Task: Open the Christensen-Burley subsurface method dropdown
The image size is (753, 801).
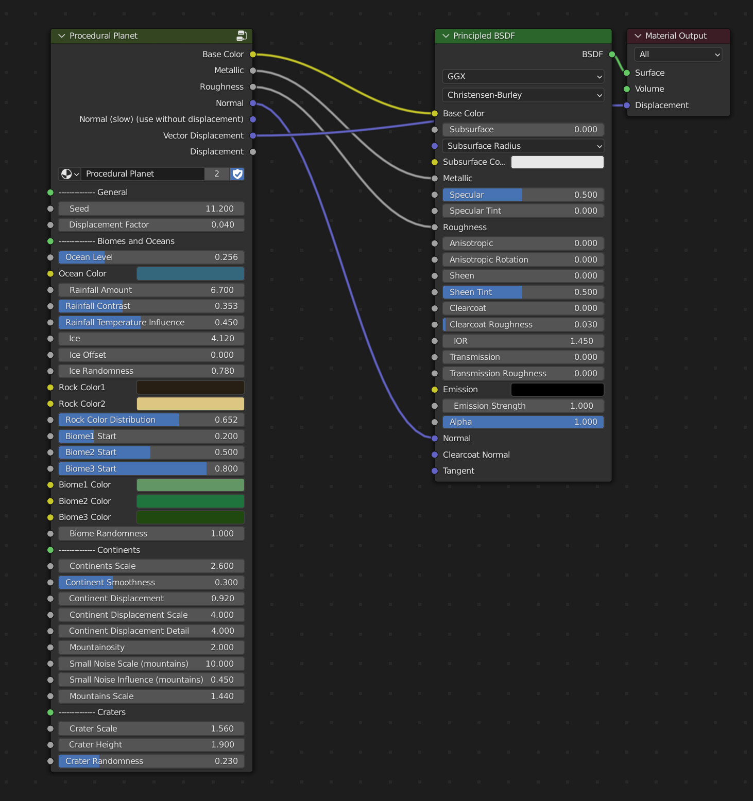Action: pos(523,95)
